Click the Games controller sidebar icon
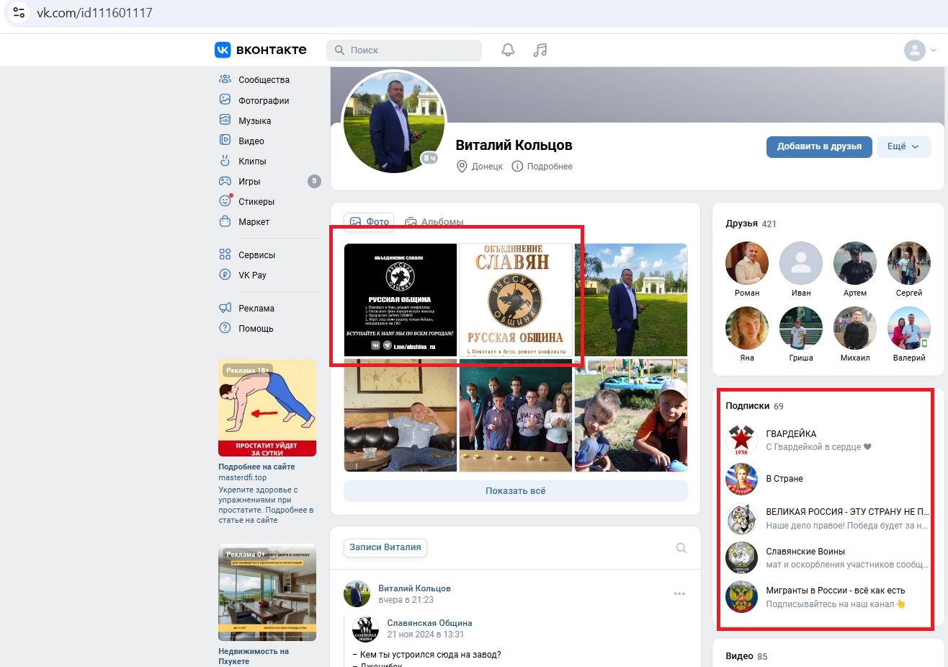The height and width of the screenshot is (667, 948). click(x=225, y=181)
